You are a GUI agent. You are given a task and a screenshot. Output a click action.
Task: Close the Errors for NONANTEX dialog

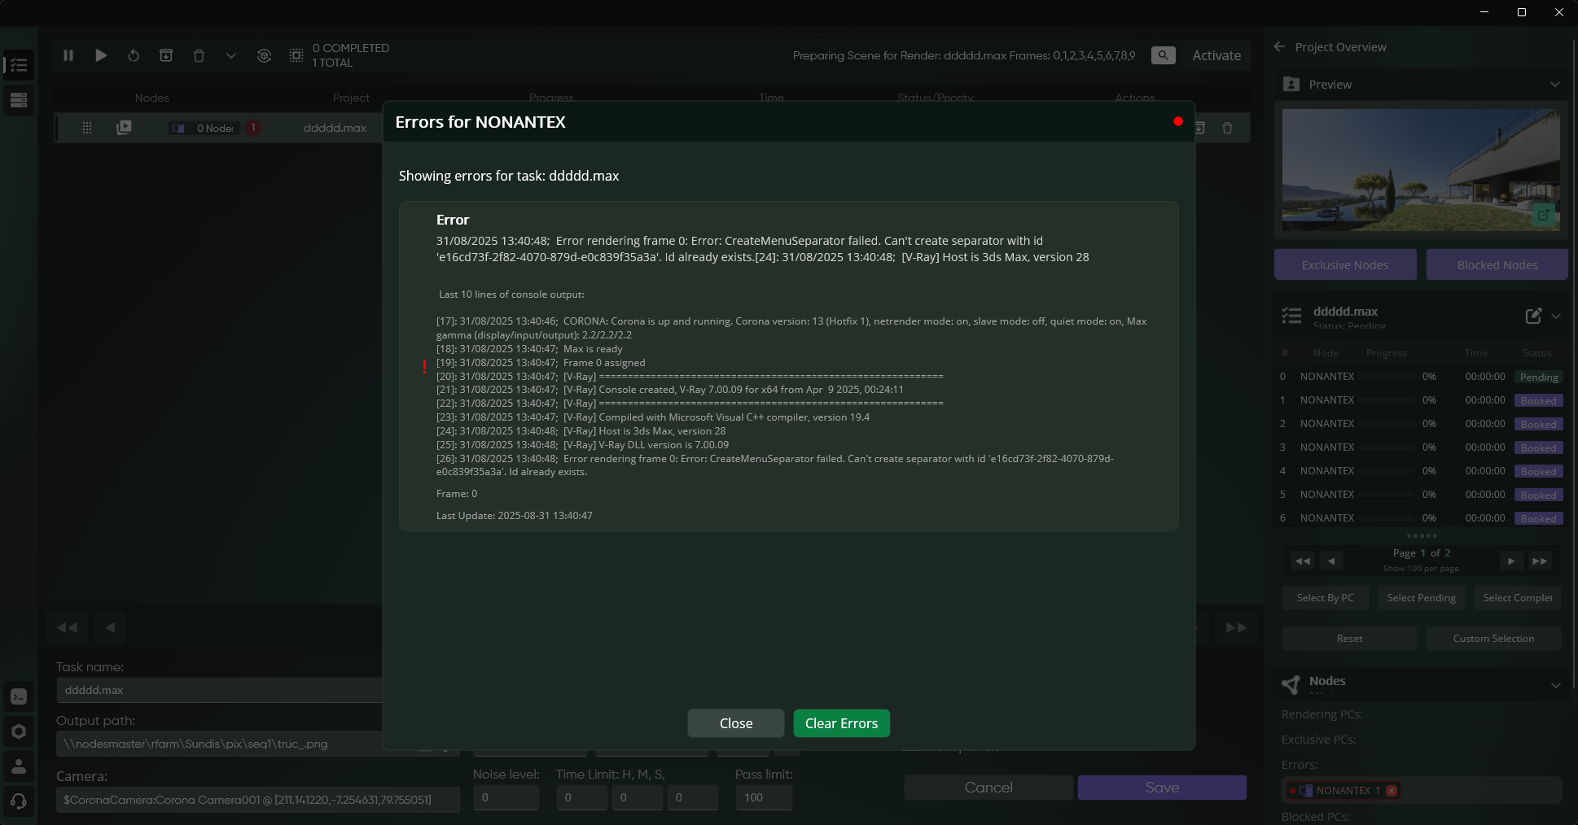pos(736,723)
